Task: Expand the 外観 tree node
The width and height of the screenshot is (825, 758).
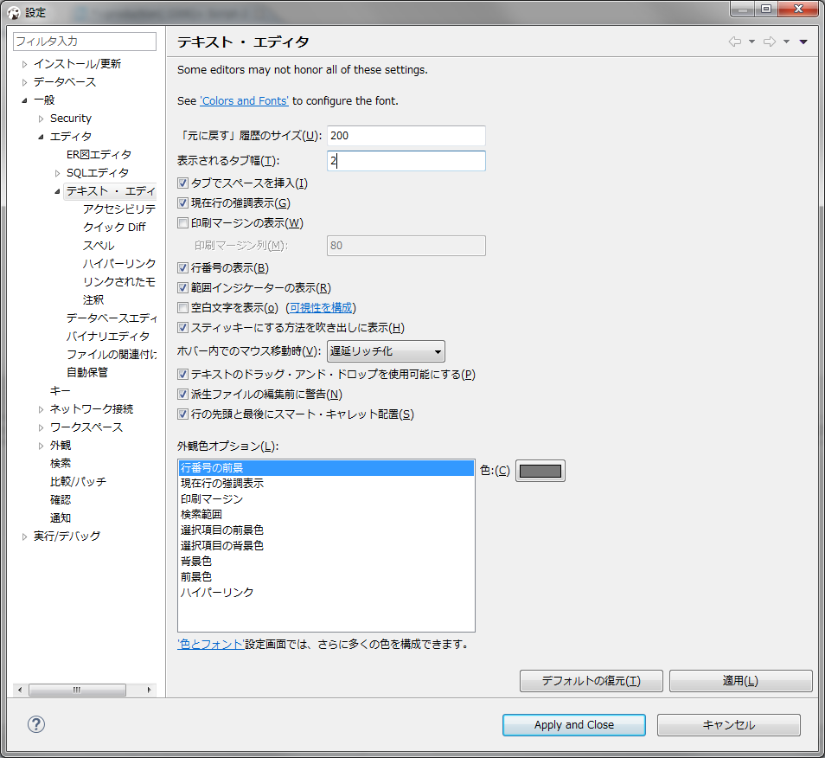Action: click(x=41, y=446)
